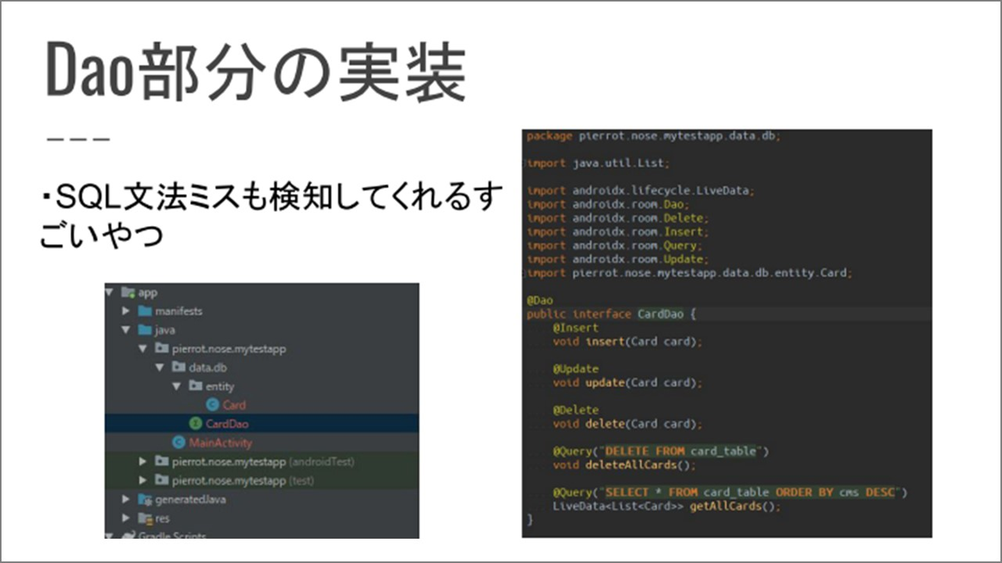Select the entity package label
The height and width of the screenshot is (563, 1002).
point(220,386)
